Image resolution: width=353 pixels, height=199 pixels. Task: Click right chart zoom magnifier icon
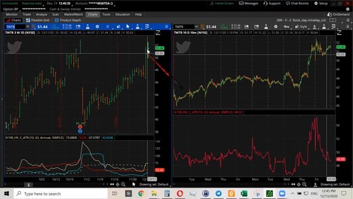click(304, 184)
